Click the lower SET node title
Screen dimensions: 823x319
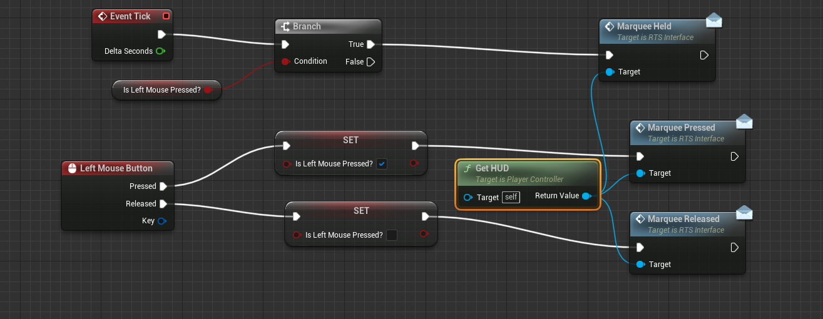361,211
